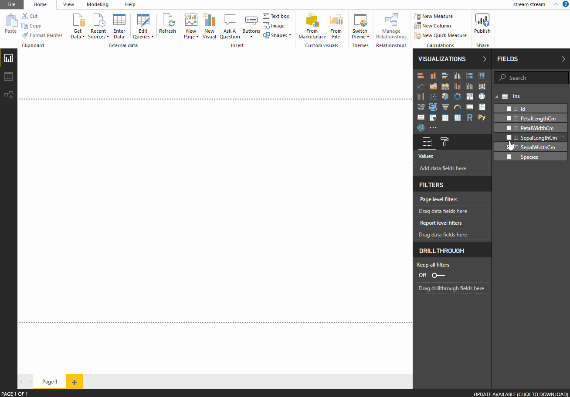Check the SepalLengthCm field checkbox
This screenshot has height=397, width=570.
[x=509, y=137]
